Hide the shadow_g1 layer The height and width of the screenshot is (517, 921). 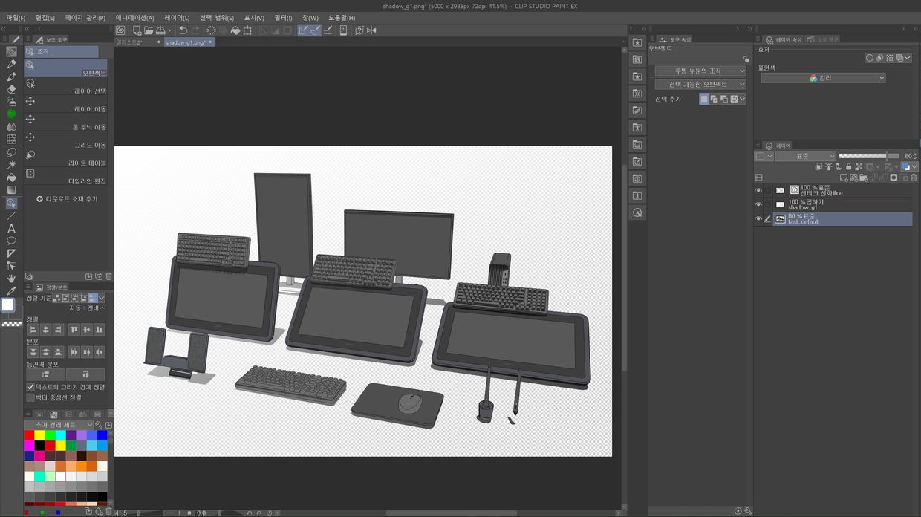pyautogui.click(x=758, y=204)
